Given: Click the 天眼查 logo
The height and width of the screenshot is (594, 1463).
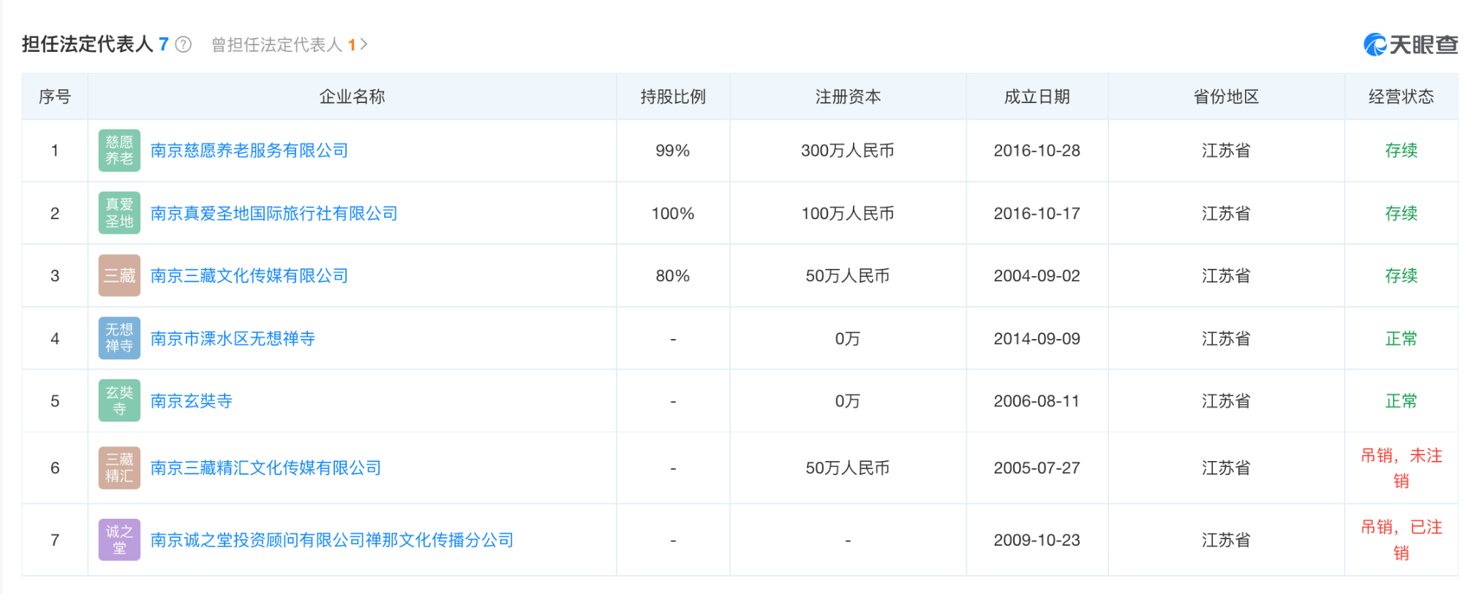Looking at the screenshot, I should coord(1410,45).
